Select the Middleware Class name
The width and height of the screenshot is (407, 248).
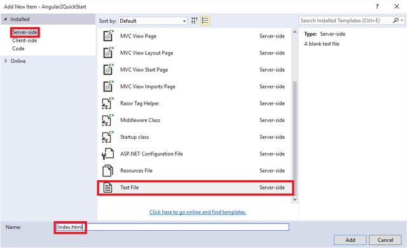point(140,120)
